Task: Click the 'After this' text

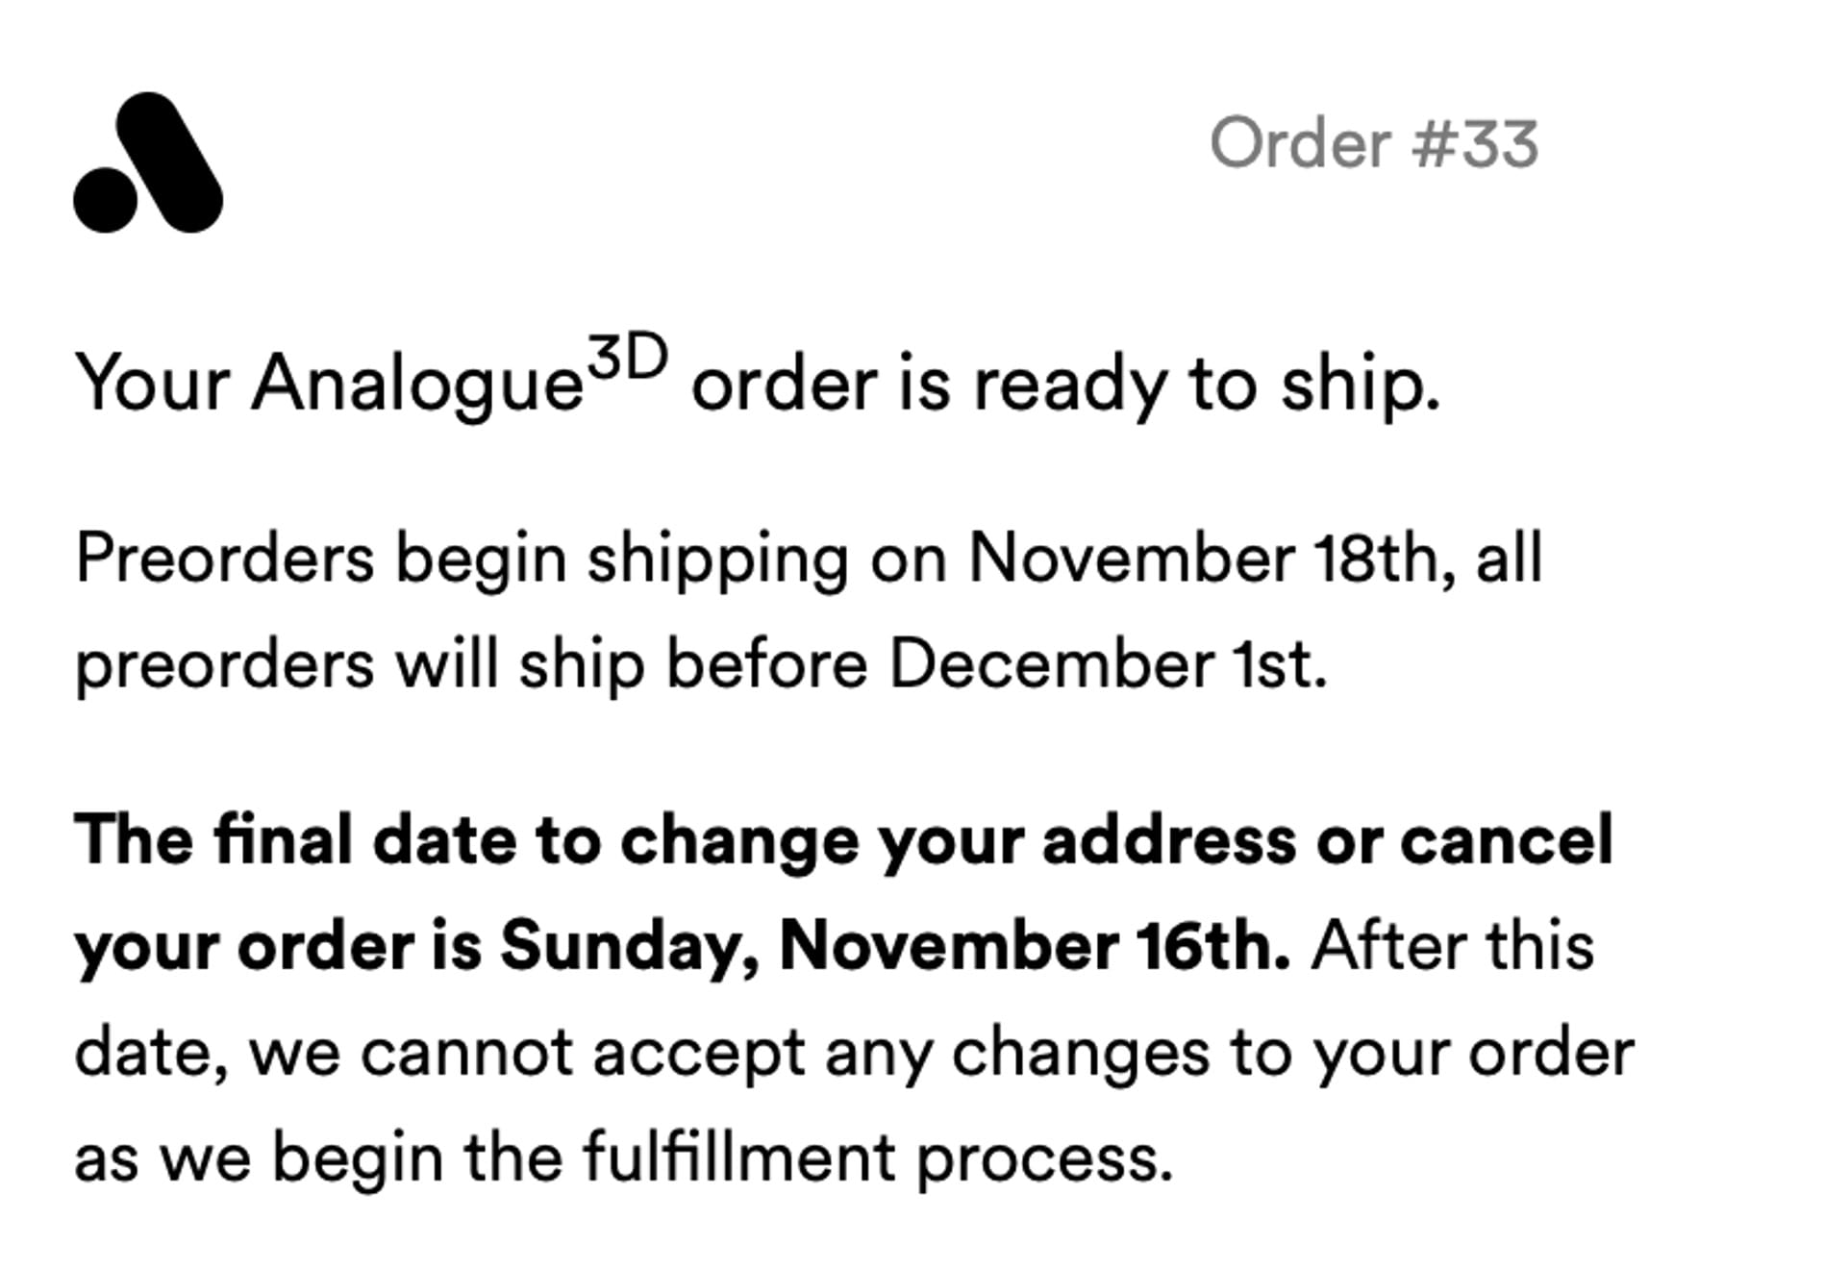Action: pos(1452,946)
